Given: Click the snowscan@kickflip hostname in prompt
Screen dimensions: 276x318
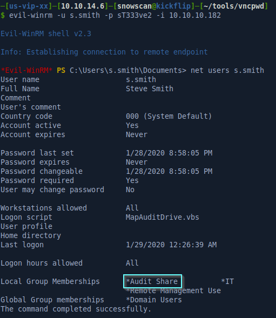Looking at the screenshot, I should [154, 6].
